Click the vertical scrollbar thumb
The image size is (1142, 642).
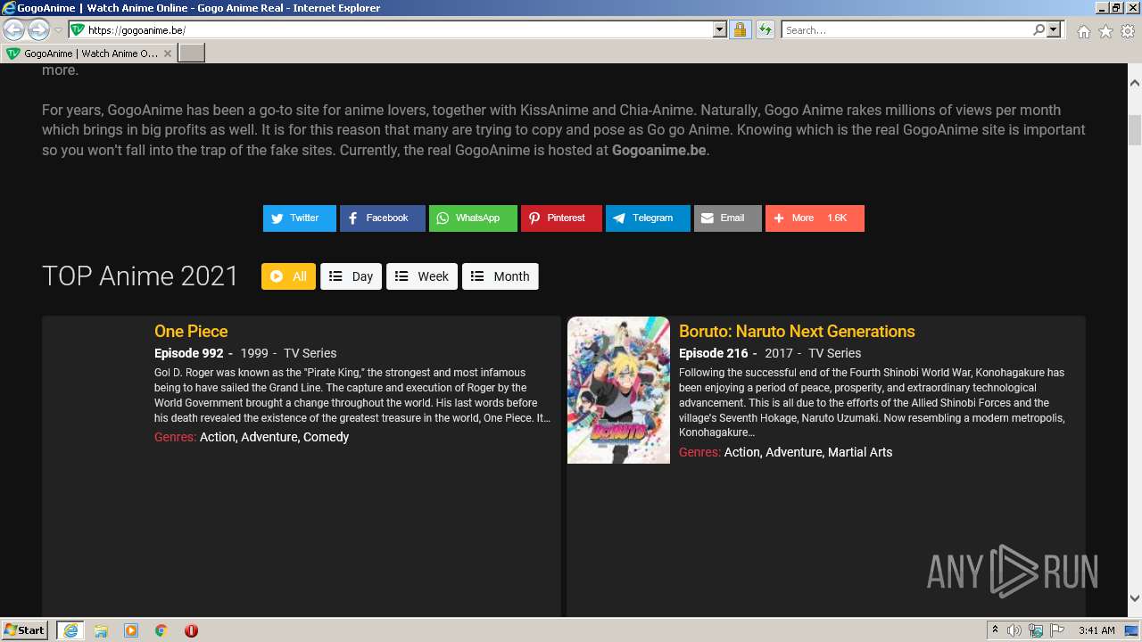[x=1135, y=130]
